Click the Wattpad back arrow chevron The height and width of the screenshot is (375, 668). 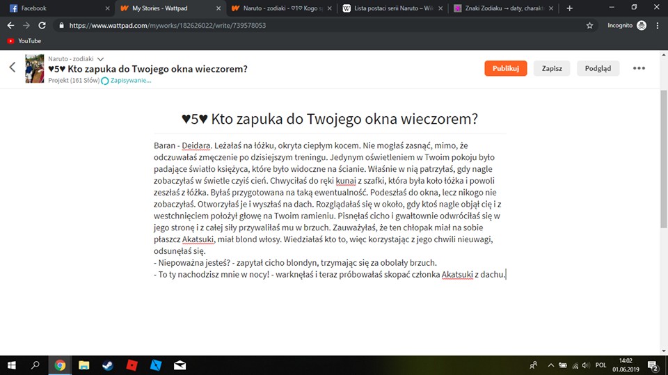[12, 67]
